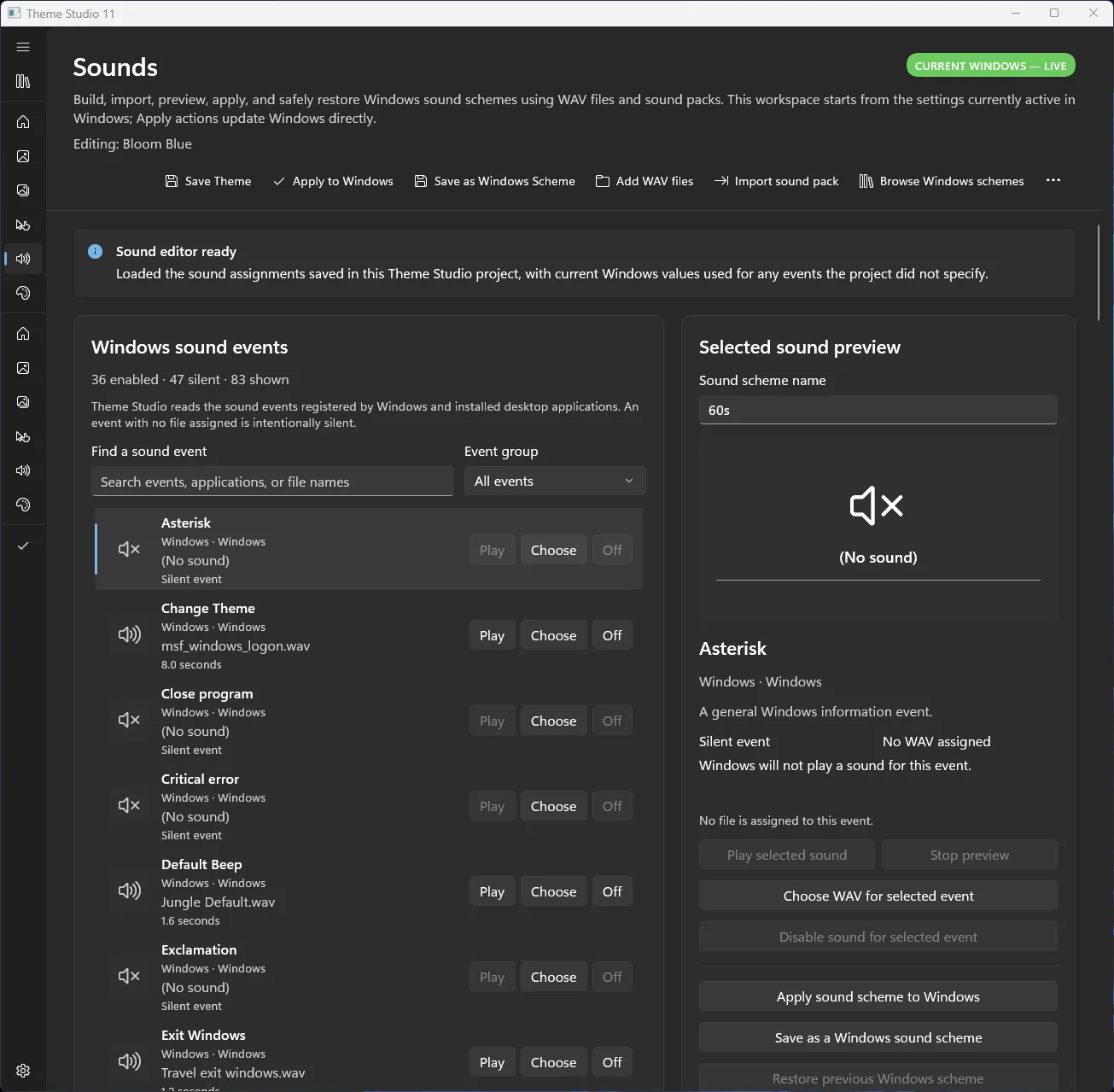The height and width of the screenshot is (1092, 1114).
Task: Click Choose for the Default Beep event
Action: point(553,891)
